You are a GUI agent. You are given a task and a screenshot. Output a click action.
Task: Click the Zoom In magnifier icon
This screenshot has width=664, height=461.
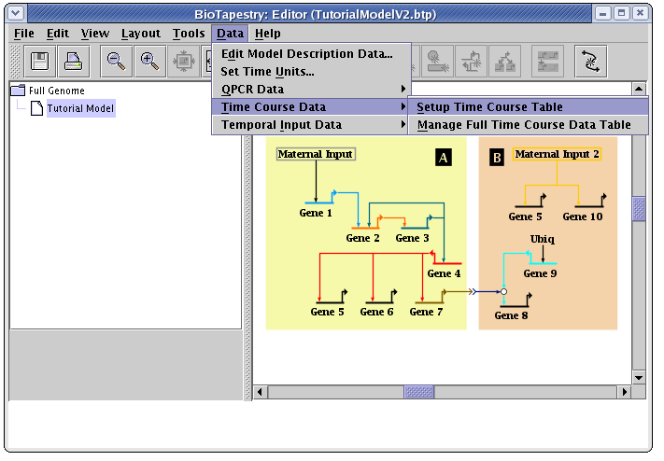tap(149, 62)
